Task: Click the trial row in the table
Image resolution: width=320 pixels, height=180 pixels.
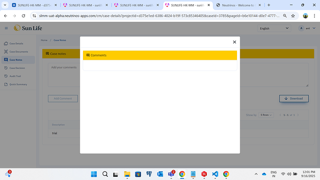Action: tap(178, 133)
